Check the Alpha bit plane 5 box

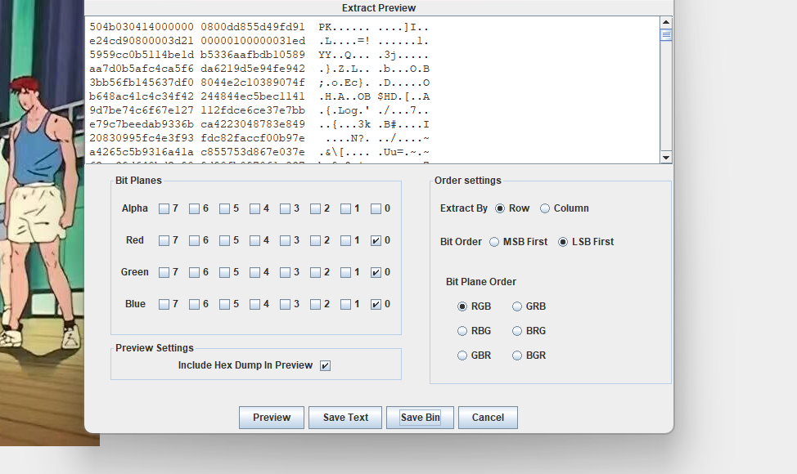click(x=224, y=208)
